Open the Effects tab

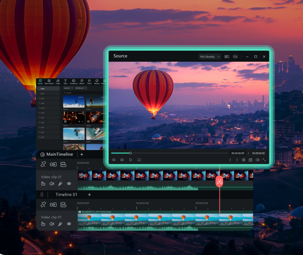point(82,82)
